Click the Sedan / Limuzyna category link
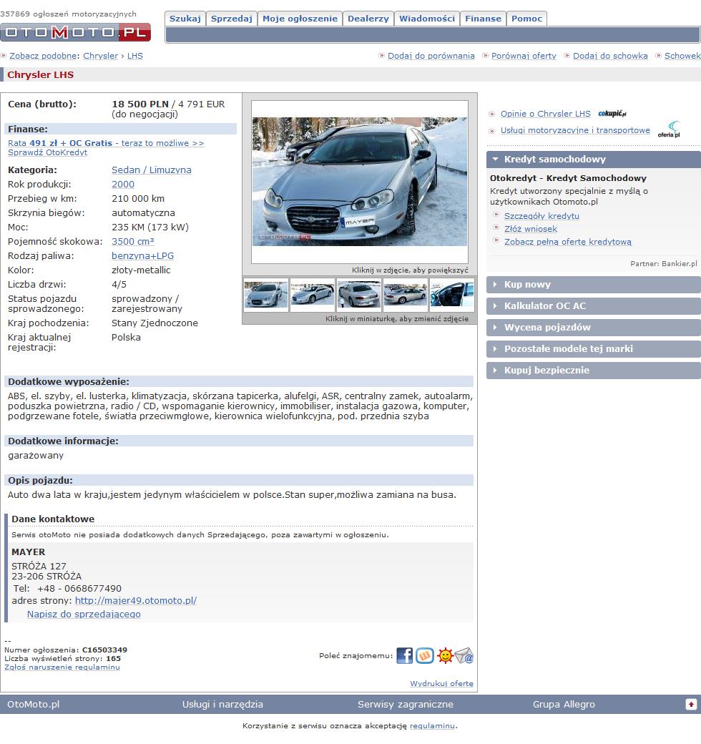The width and height of the screenshot is (701, 744). (x=152, y=170)
